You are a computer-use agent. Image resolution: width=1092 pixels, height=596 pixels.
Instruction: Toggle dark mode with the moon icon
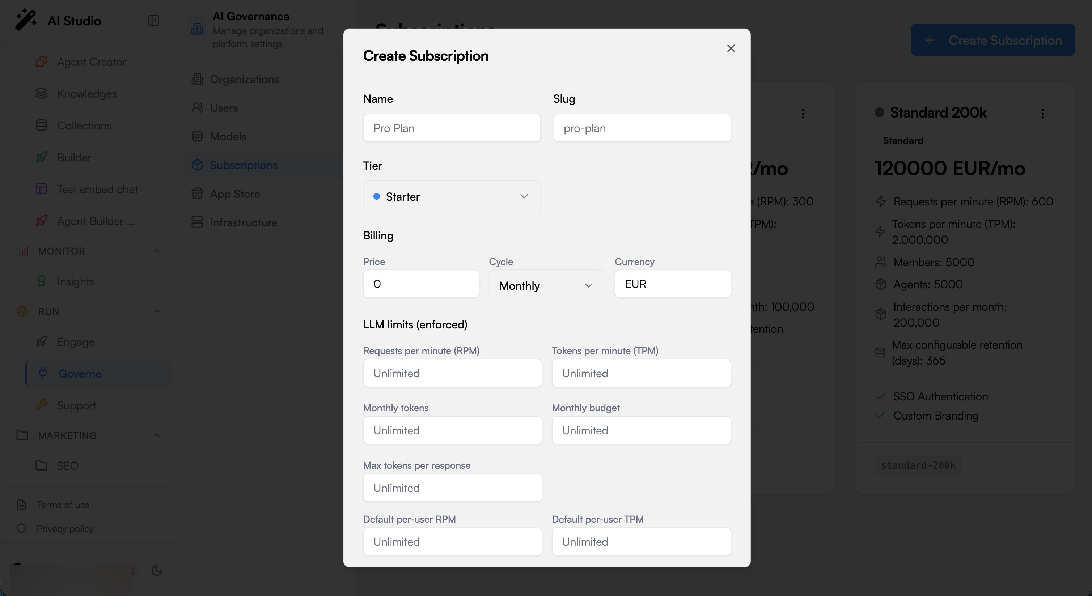[157, 571]
